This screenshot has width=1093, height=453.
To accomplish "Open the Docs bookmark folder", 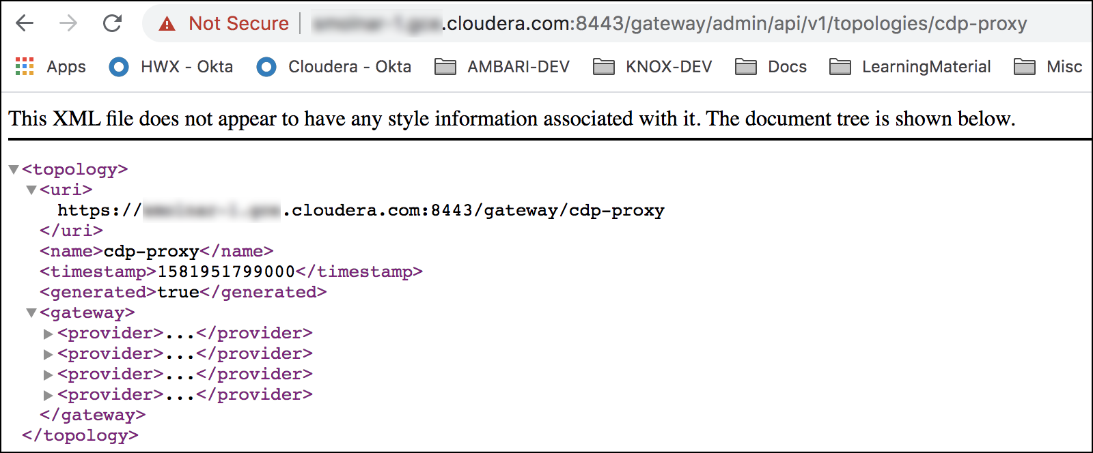I will pyautogui.click(x=771, y=66).
